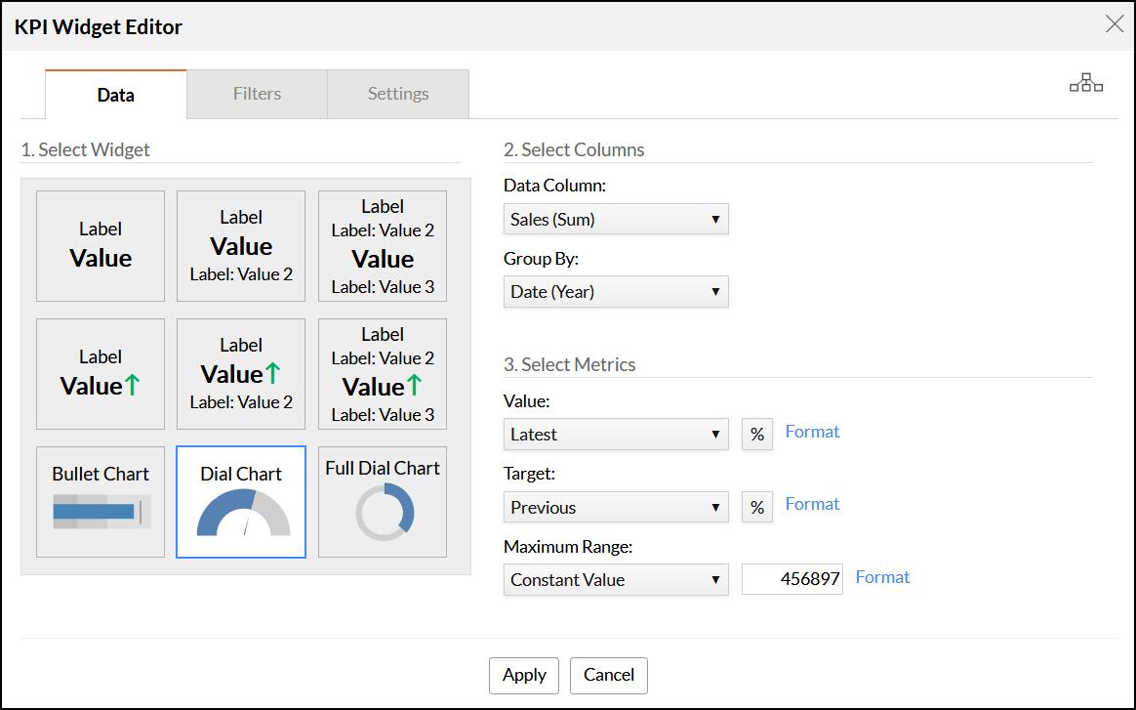Choose trend widget with Value 2 and Value 3
The height and width of the screenshot is (710, 1136).
(x=383, y=373)
